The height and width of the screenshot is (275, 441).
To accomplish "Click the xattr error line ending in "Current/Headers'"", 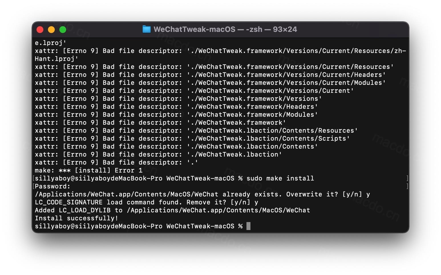I will point(210,75).
